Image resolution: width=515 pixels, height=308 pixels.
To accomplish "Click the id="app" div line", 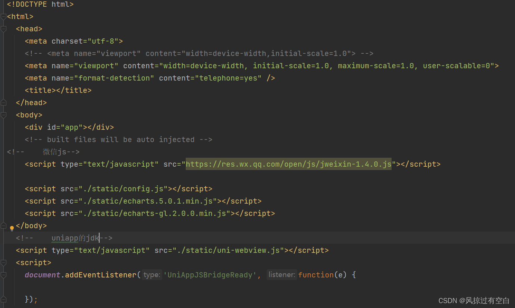I will coord(69,127).
